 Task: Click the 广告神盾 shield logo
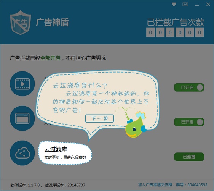pyautogui.click(x=21, y=23)
